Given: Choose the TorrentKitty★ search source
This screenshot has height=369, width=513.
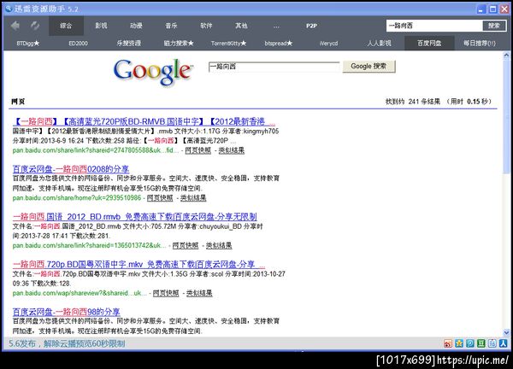Looking at the screenshot, I should (228, 44).
